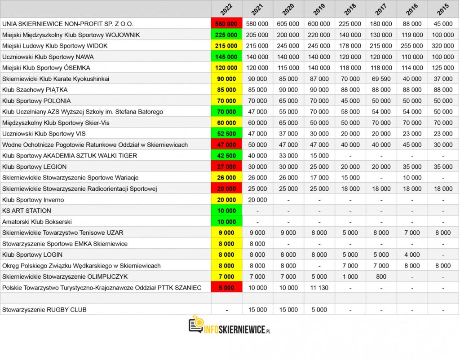Select the 2019 column header

point(319,9)
